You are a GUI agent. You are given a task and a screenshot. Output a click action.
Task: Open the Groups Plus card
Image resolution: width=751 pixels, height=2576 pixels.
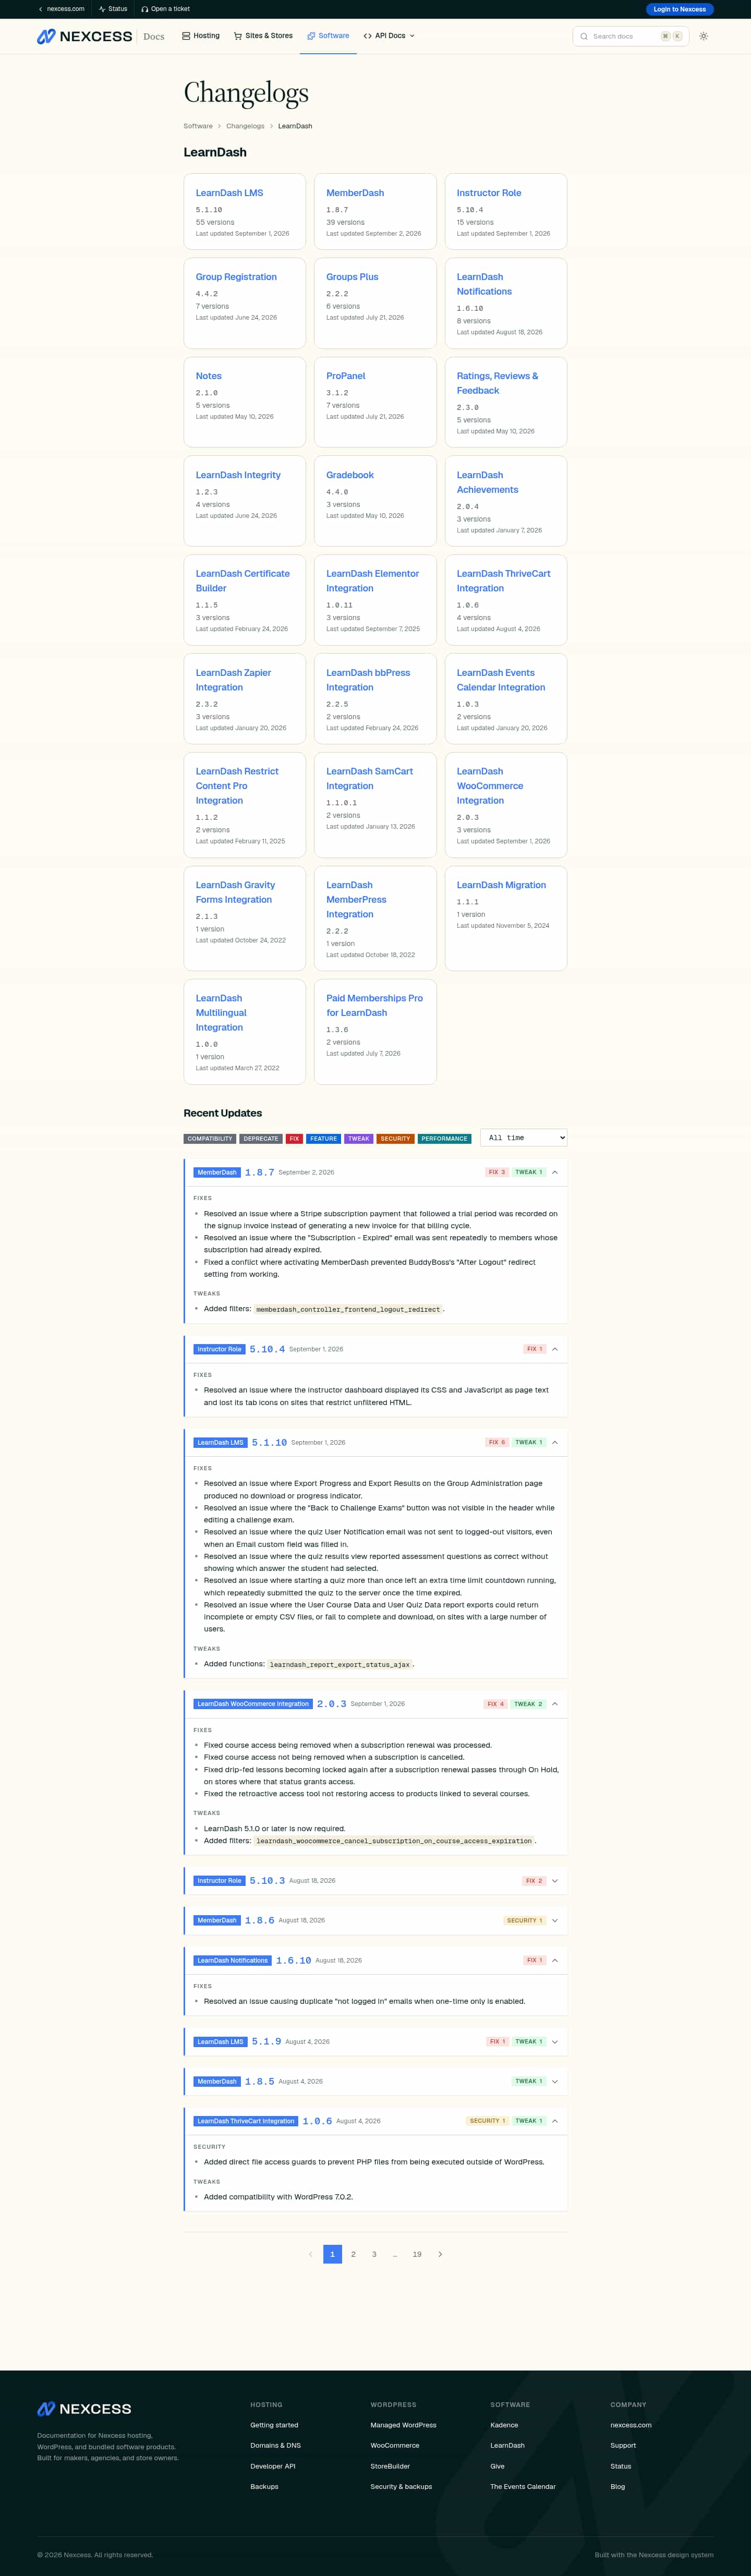click(x=375, y=303)
